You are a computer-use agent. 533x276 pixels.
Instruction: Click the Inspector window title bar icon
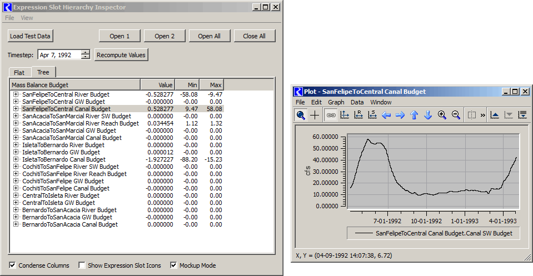7,7
